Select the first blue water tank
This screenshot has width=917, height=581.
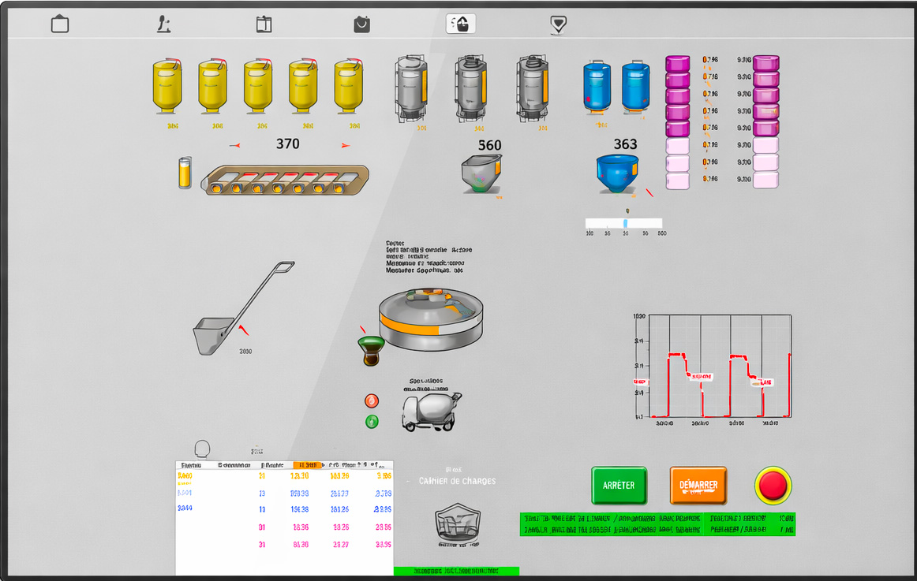click(597, 86)
